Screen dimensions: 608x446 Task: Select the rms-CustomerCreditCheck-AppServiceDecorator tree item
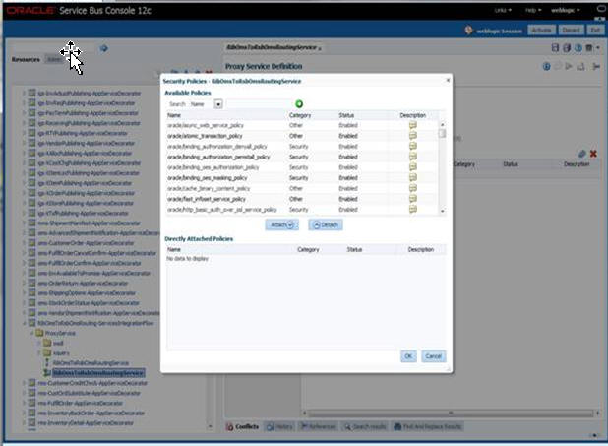pos(92,383)
